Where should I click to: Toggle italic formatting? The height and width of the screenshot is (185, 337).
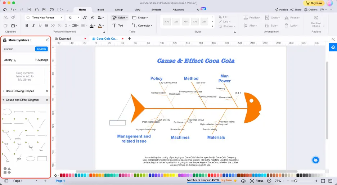(33, 26)
